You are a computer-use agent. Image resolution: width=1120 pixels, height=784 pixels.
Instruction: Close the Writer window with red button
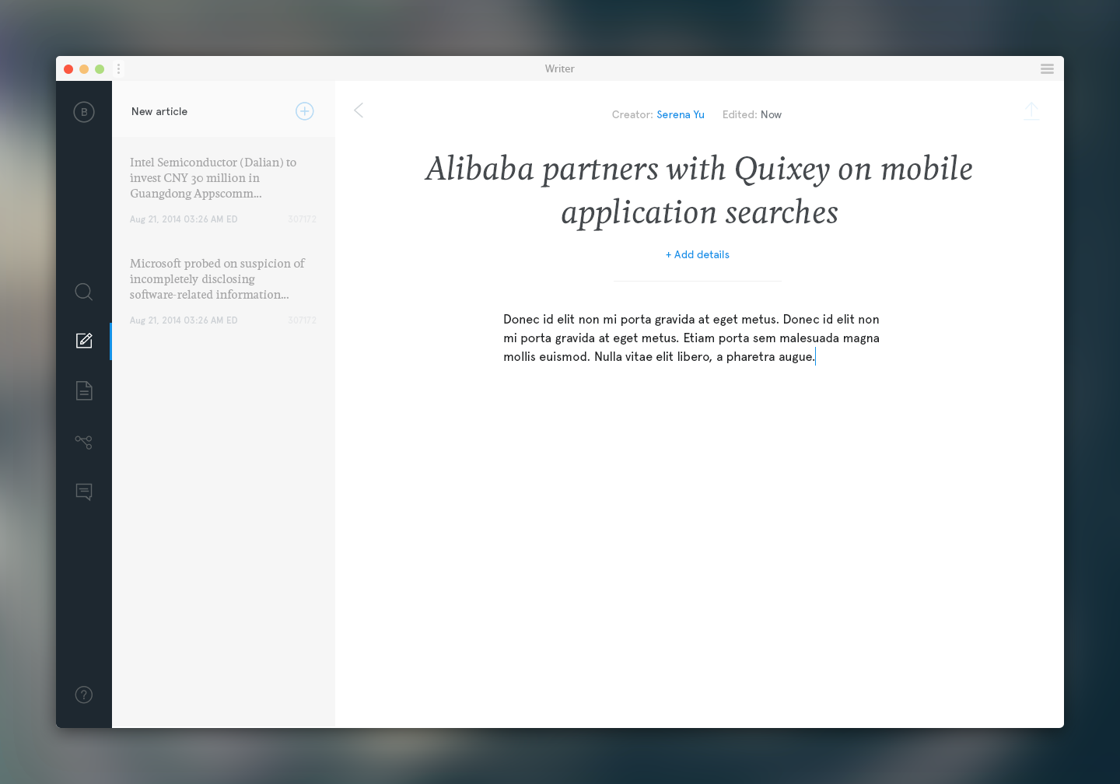click(x=68, y=69)
